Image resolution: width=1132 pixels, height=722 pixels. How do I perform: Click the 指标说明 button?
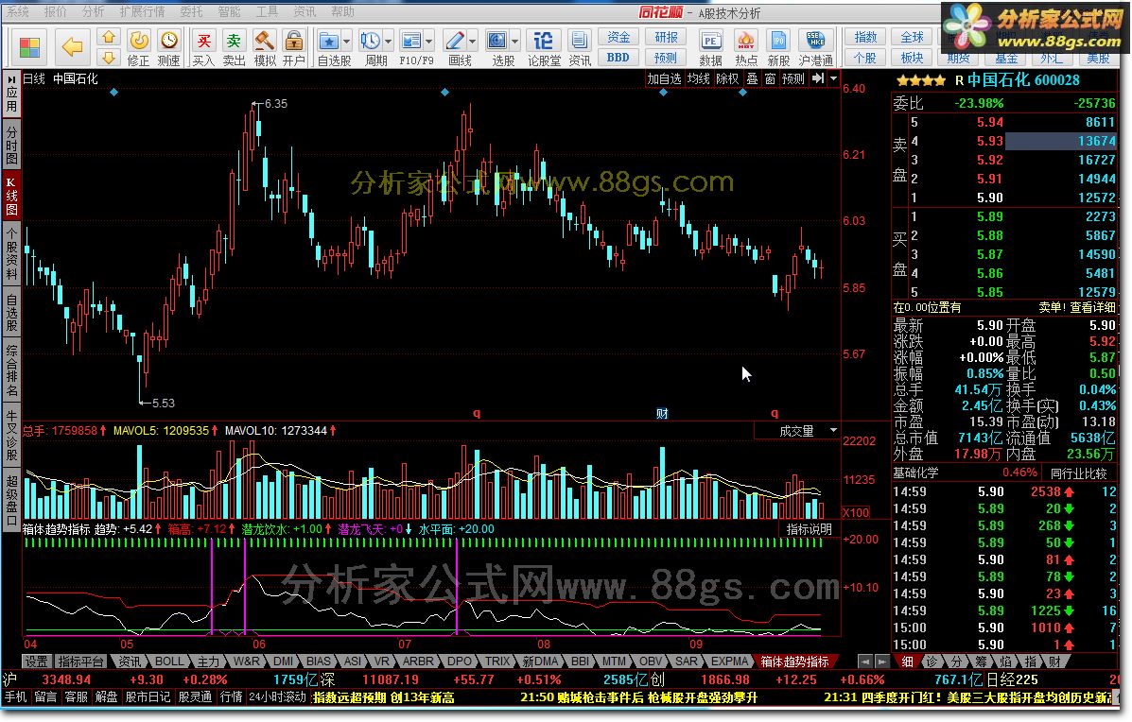pyautogui.click(x=809, y=528)
